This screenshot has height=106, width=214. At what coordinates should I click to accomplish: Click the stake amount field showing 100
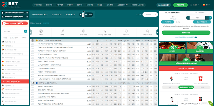[197, 18]
